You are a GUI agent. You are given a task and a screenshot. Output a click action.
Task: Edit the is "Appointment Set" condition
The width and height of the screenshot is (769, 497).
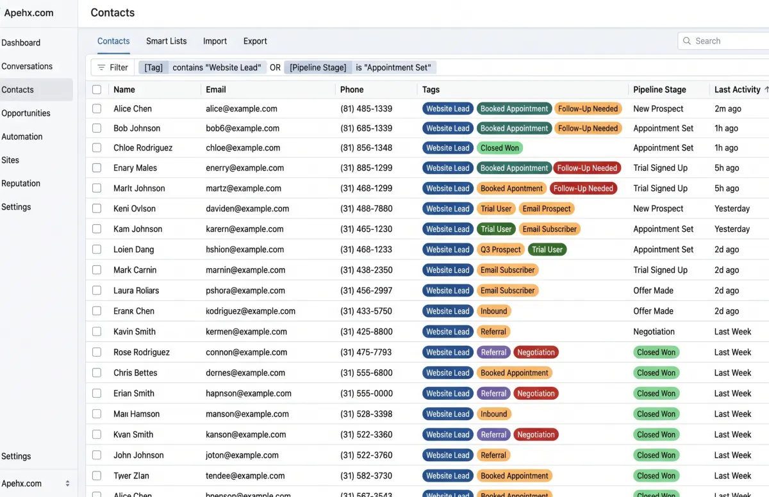393,67
